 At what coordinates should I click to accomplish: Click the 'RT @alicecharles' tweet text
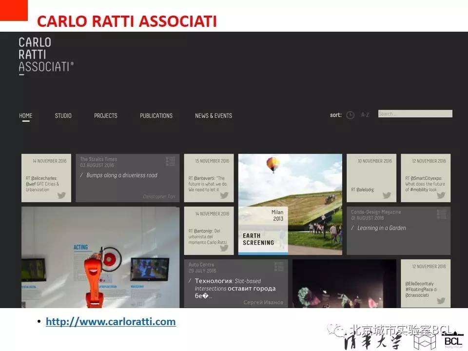(x=42, y=184)
